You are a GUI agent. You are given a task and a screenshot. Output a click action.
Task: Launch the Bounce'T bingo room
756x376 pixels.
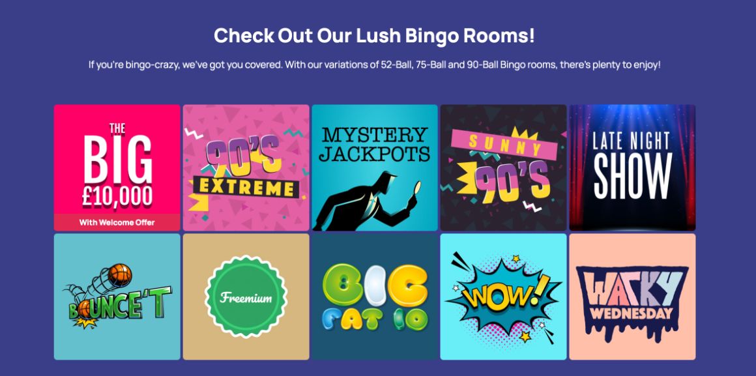tap(117, 296)
